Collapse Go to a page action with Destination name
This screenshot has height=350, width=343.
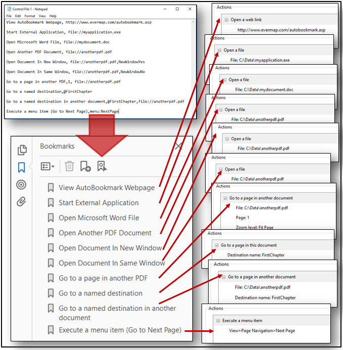pyautogui.click(x=224, y=277)
